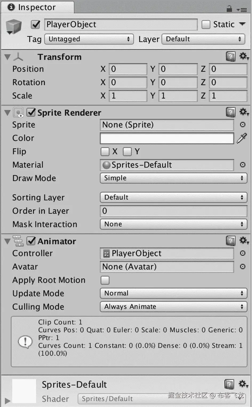Screen dimensions: 252x407
Task: Open the Transform component gear menu
Action: (243, 56)
